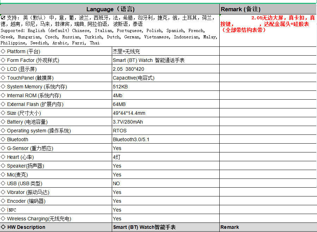Viewport: 317px width, 232px height.
Task: Select the USB type value NO
Action: coord(116,183)
